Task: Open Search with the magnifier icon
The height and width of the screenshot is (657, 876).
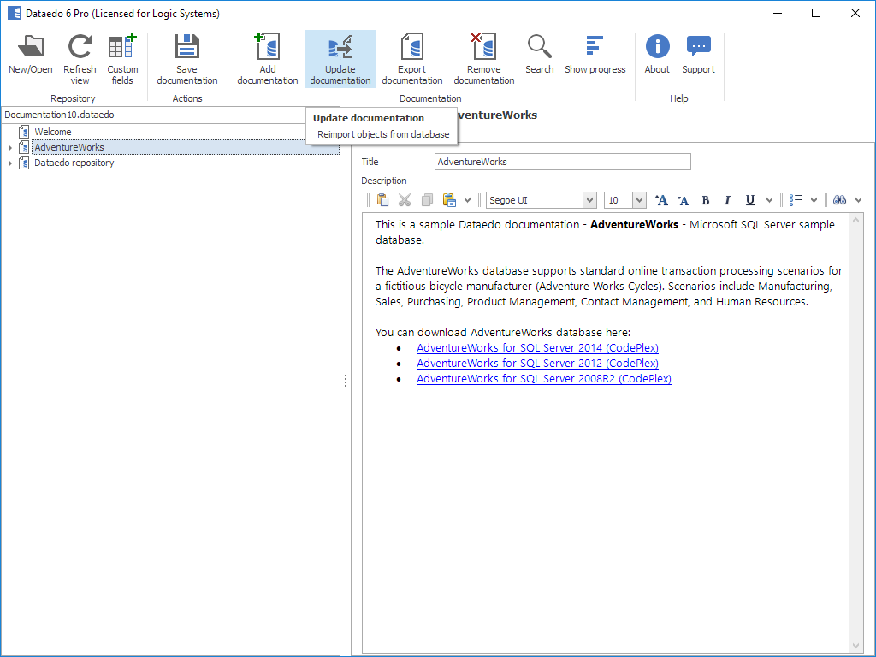Action: pos(539,48)
